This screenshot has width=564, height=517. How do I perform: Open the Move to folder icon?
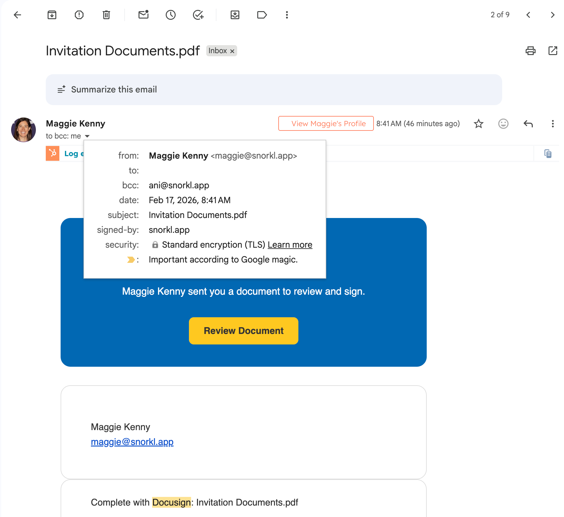coord(235,15)
